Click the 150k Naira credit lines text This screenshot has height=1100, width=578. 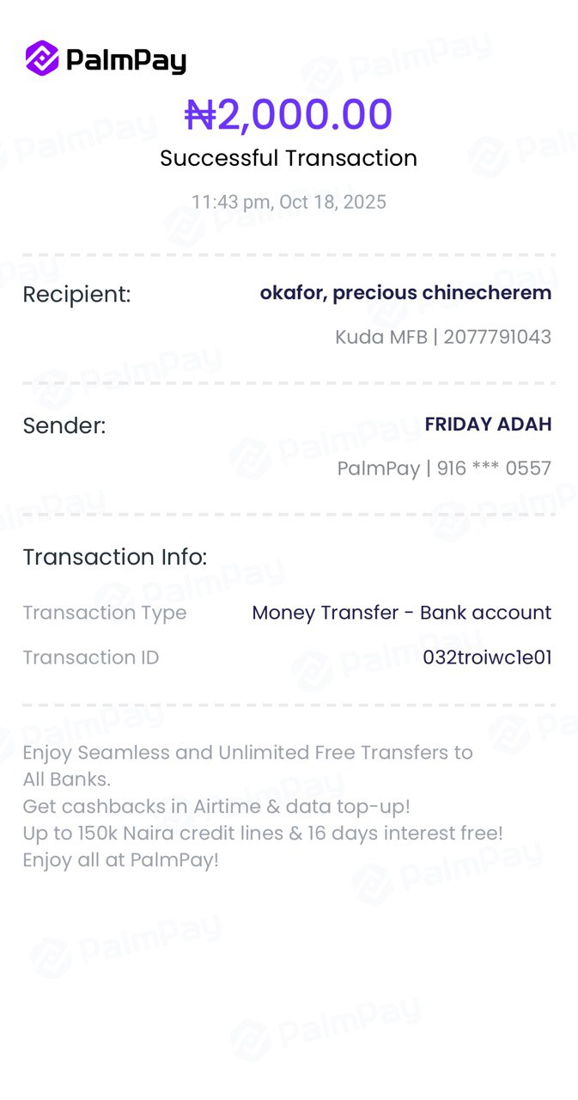pos(262,833)
